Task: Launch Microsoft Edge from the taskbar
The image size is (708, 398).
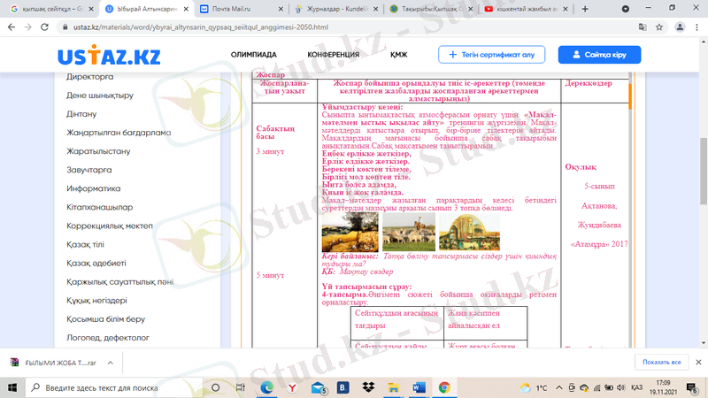Action: pyautogui.click(x=266, y=387)
